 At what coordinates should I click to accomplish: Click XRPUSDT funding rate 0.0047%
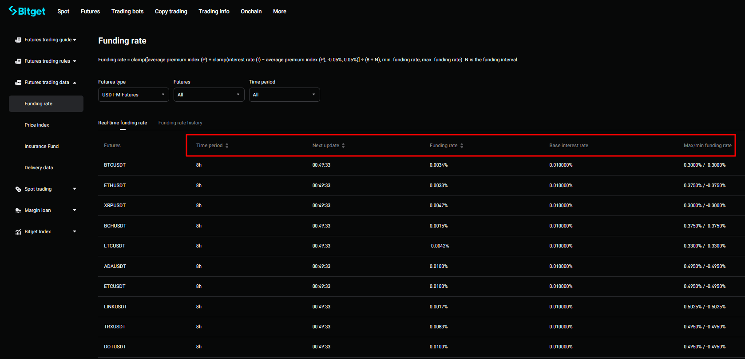click(x=439, y=206)
